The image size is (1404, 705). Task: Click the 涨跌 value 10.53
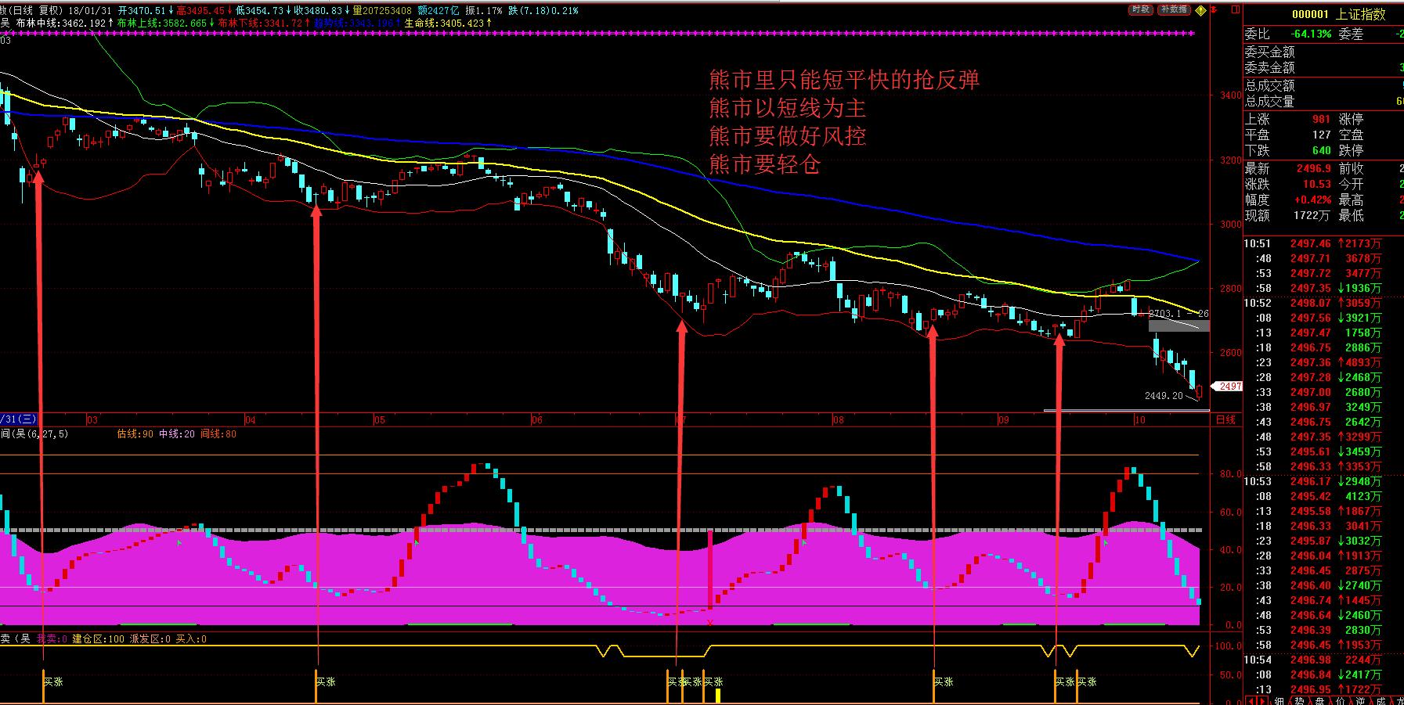tap(1316, 184)
